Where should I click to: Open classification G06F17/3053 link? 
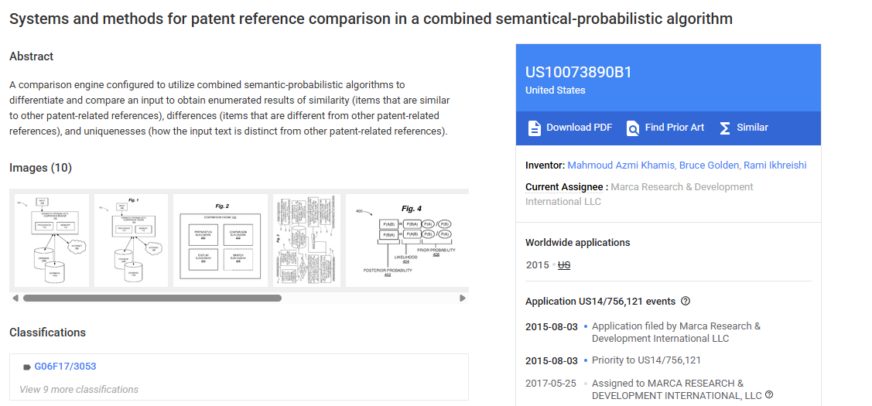coord(65,367)
